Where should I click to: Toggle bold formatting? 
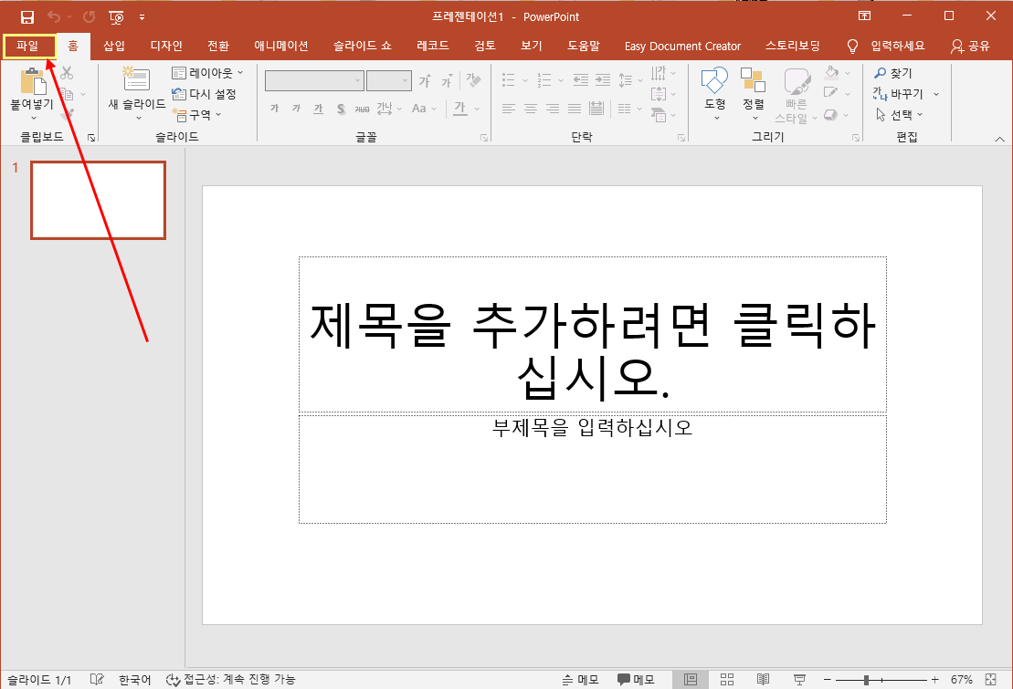273,108
